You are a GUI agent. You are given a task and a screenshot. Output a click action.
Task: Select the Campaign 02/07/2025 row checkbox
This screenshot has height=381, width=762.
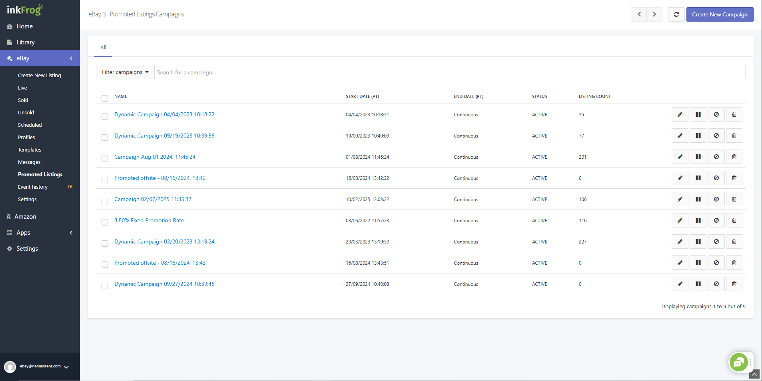point(105,201)
